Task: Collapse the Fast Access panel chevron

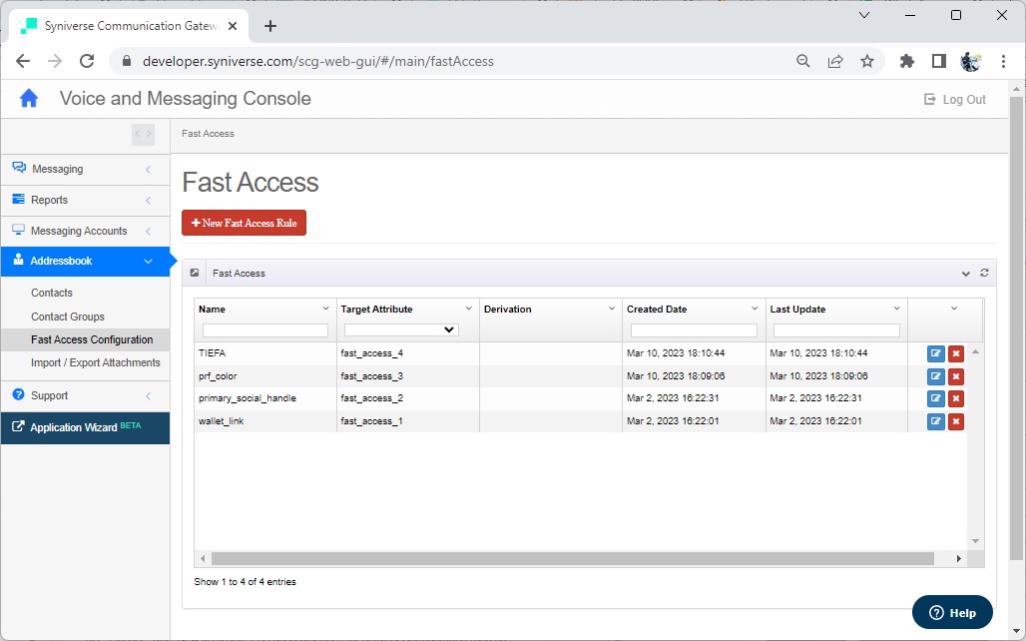Action: 966,274
